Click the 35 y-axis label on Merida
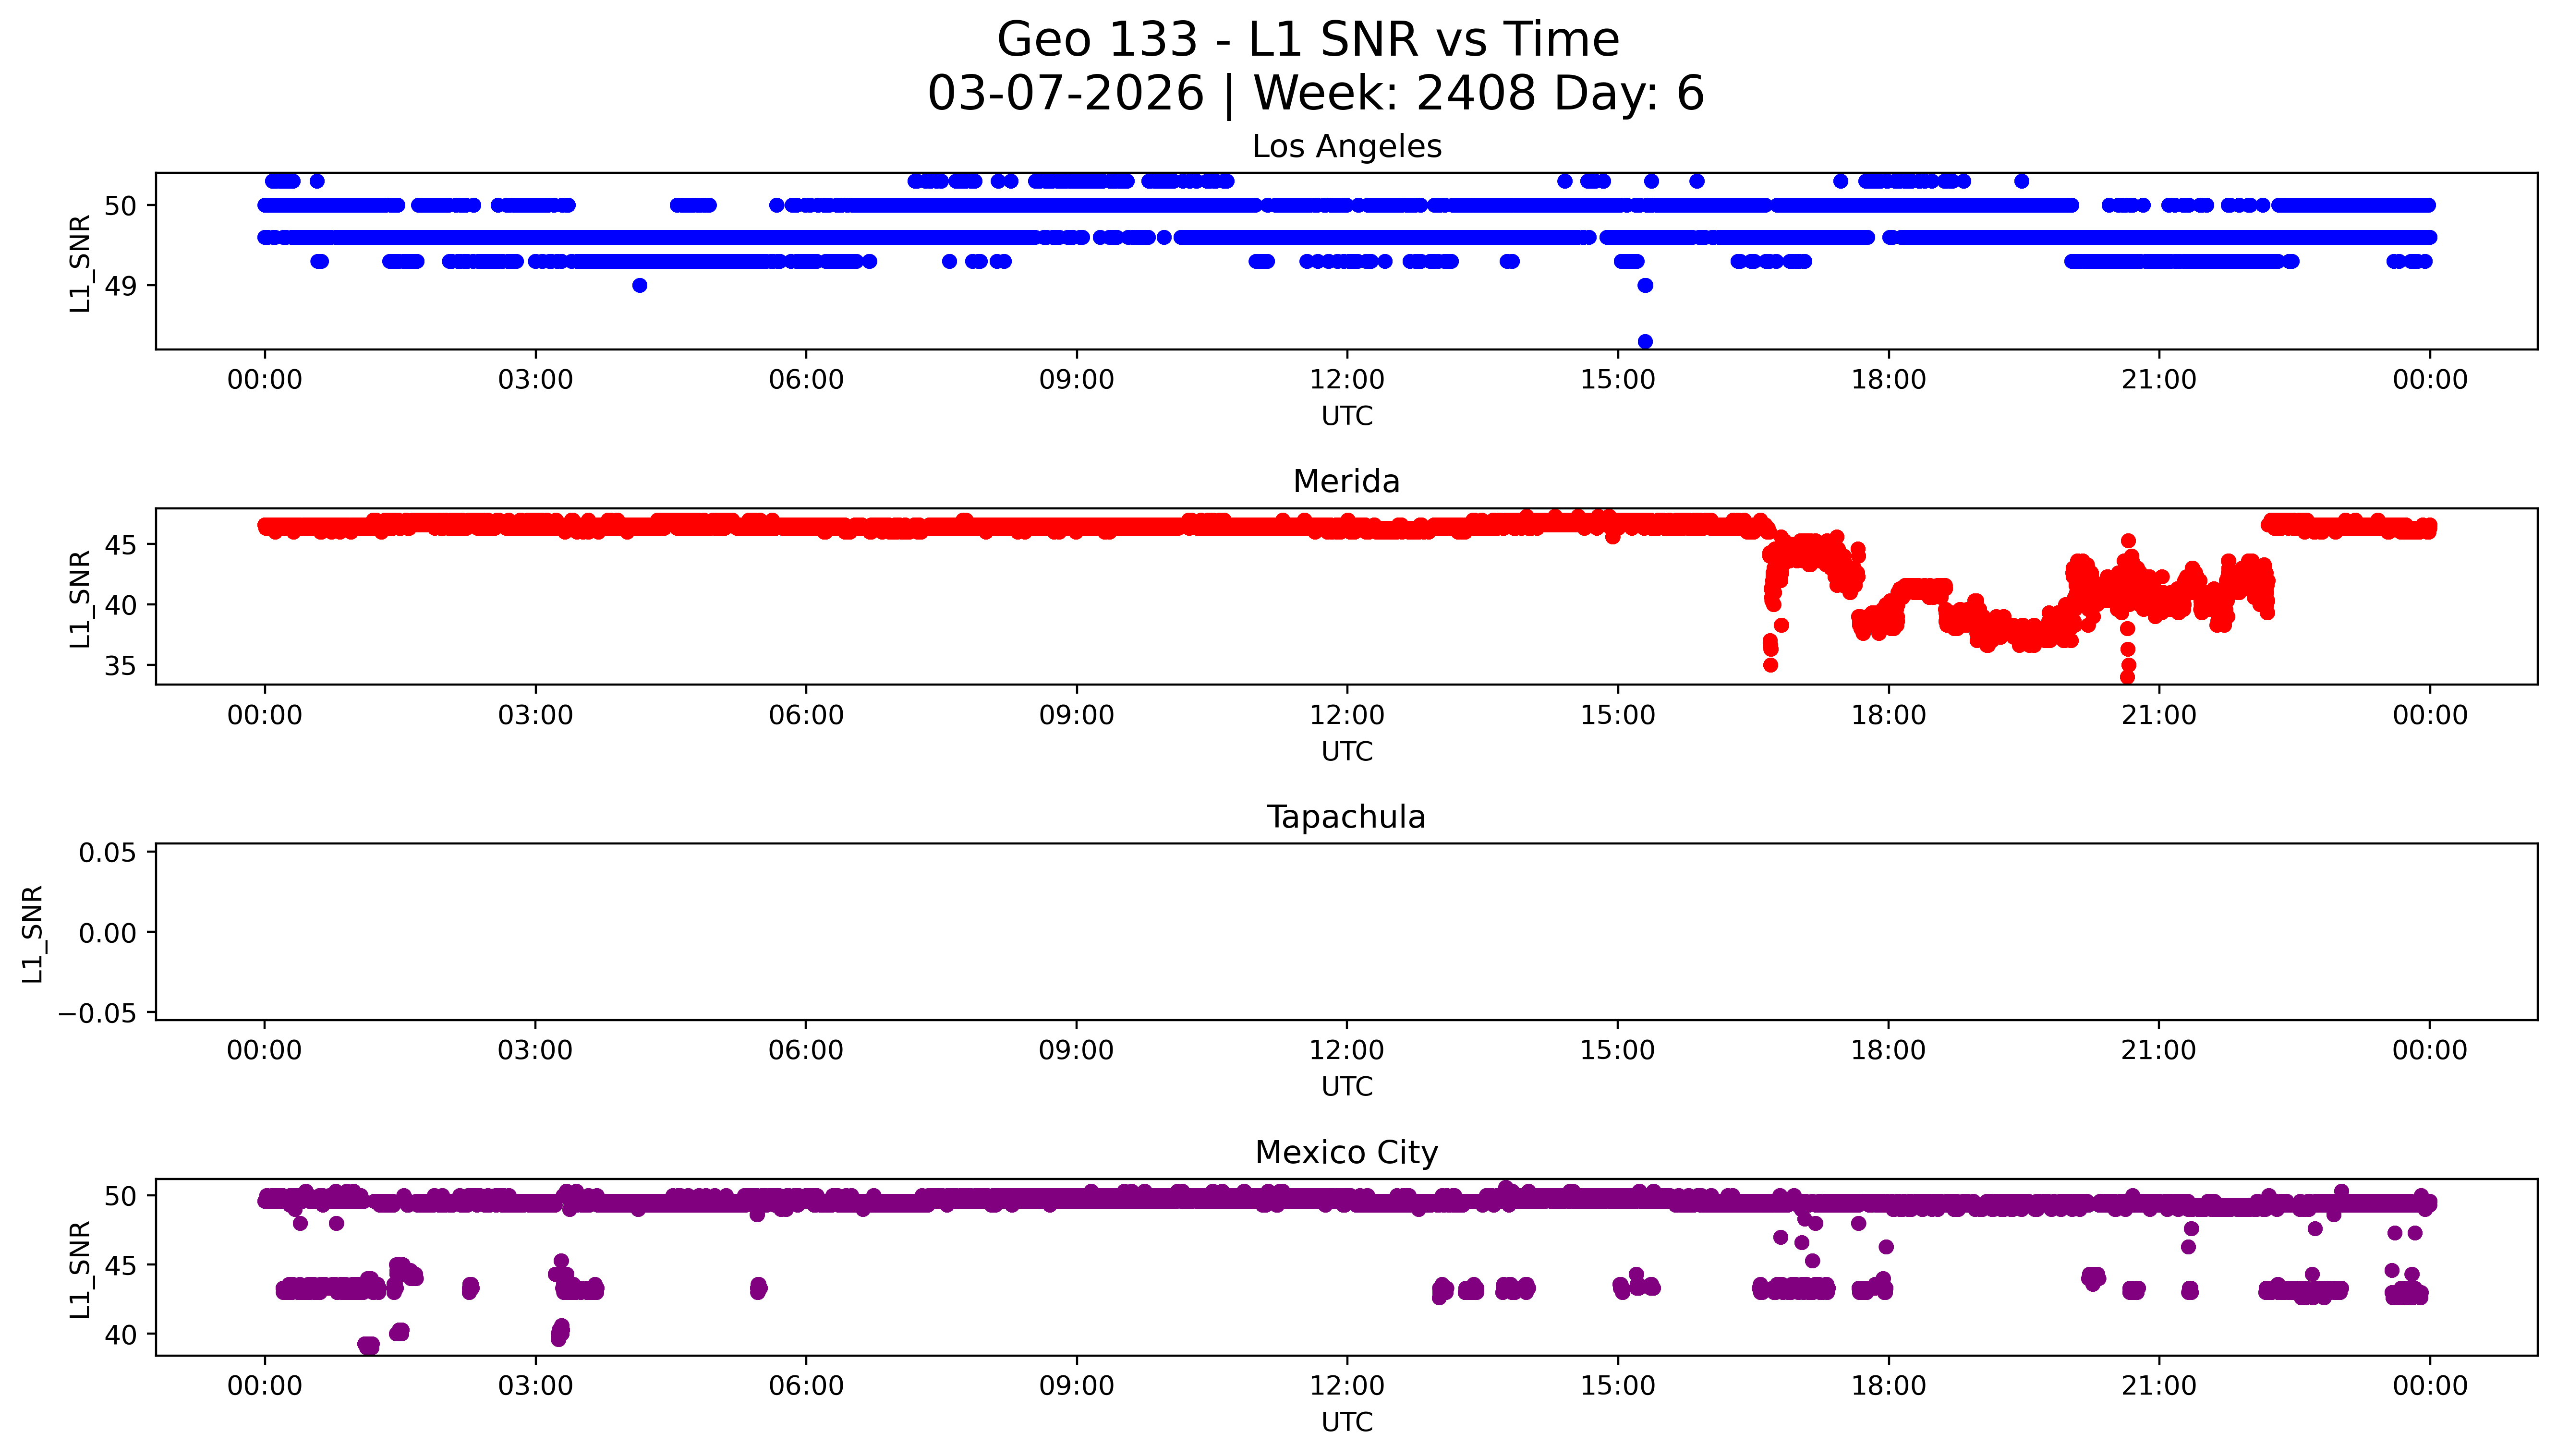2557x1456 pixels. 120,666
